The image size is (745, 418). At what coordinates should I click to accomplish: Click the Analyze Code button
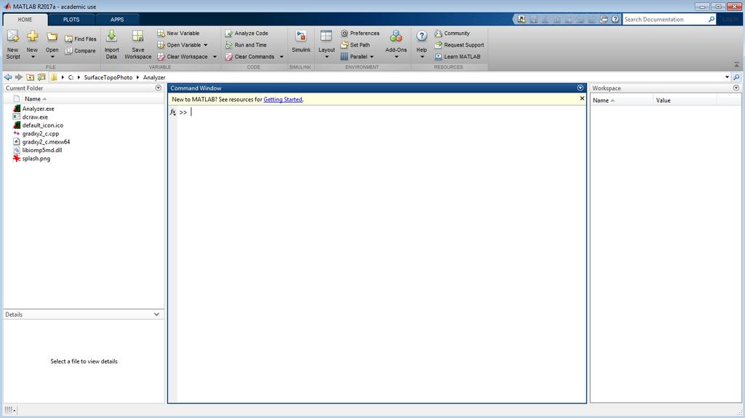coord(247,33)
